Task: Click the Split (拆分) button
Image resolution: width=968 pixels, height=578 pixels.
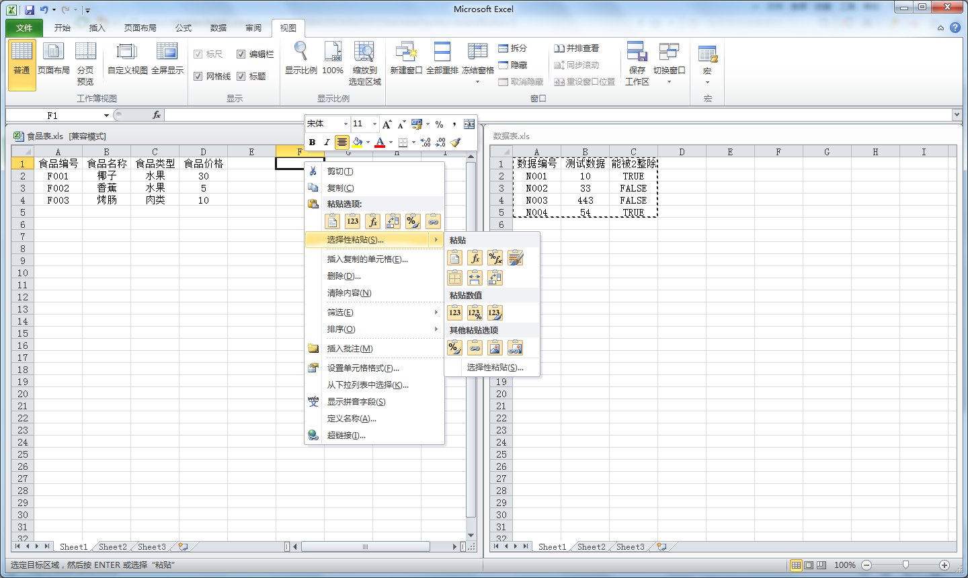Action: click(x=512, y=48)
